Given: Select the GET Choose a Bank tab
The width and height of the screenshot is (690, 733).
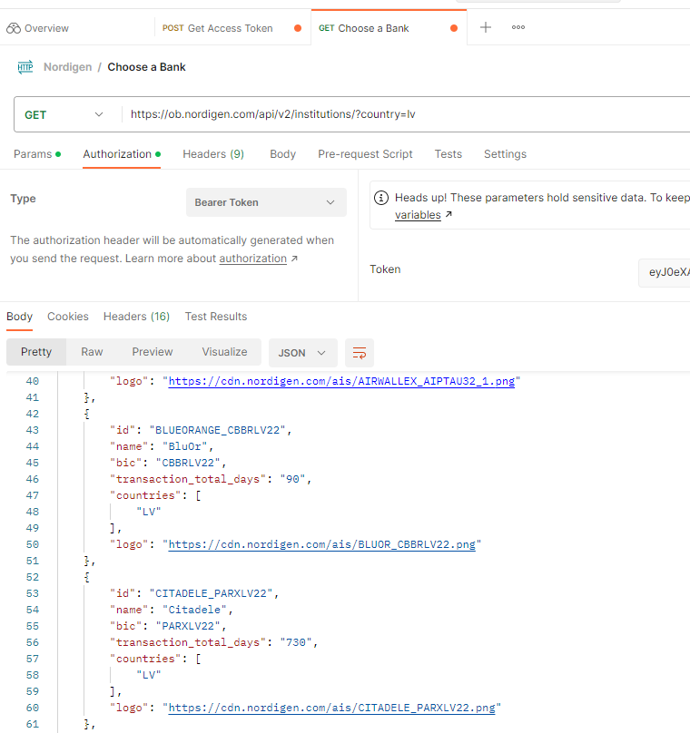Looking at the screenshot, I should (x=363, y=28).
